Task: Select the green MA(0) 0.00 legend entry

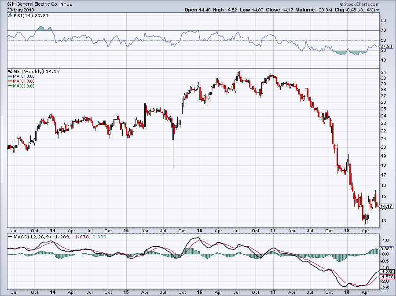Action: 22,86
